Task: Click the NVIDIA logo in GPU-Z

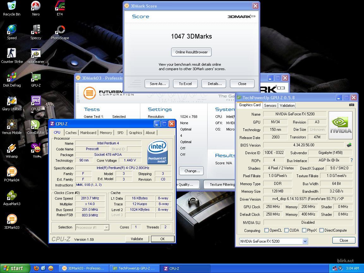Action: click(341, 125)
